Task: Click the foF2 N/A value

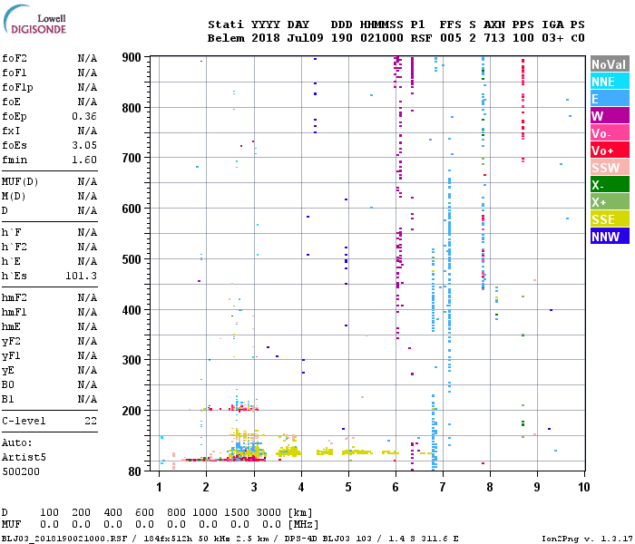Action: click(x=87, y=58)
